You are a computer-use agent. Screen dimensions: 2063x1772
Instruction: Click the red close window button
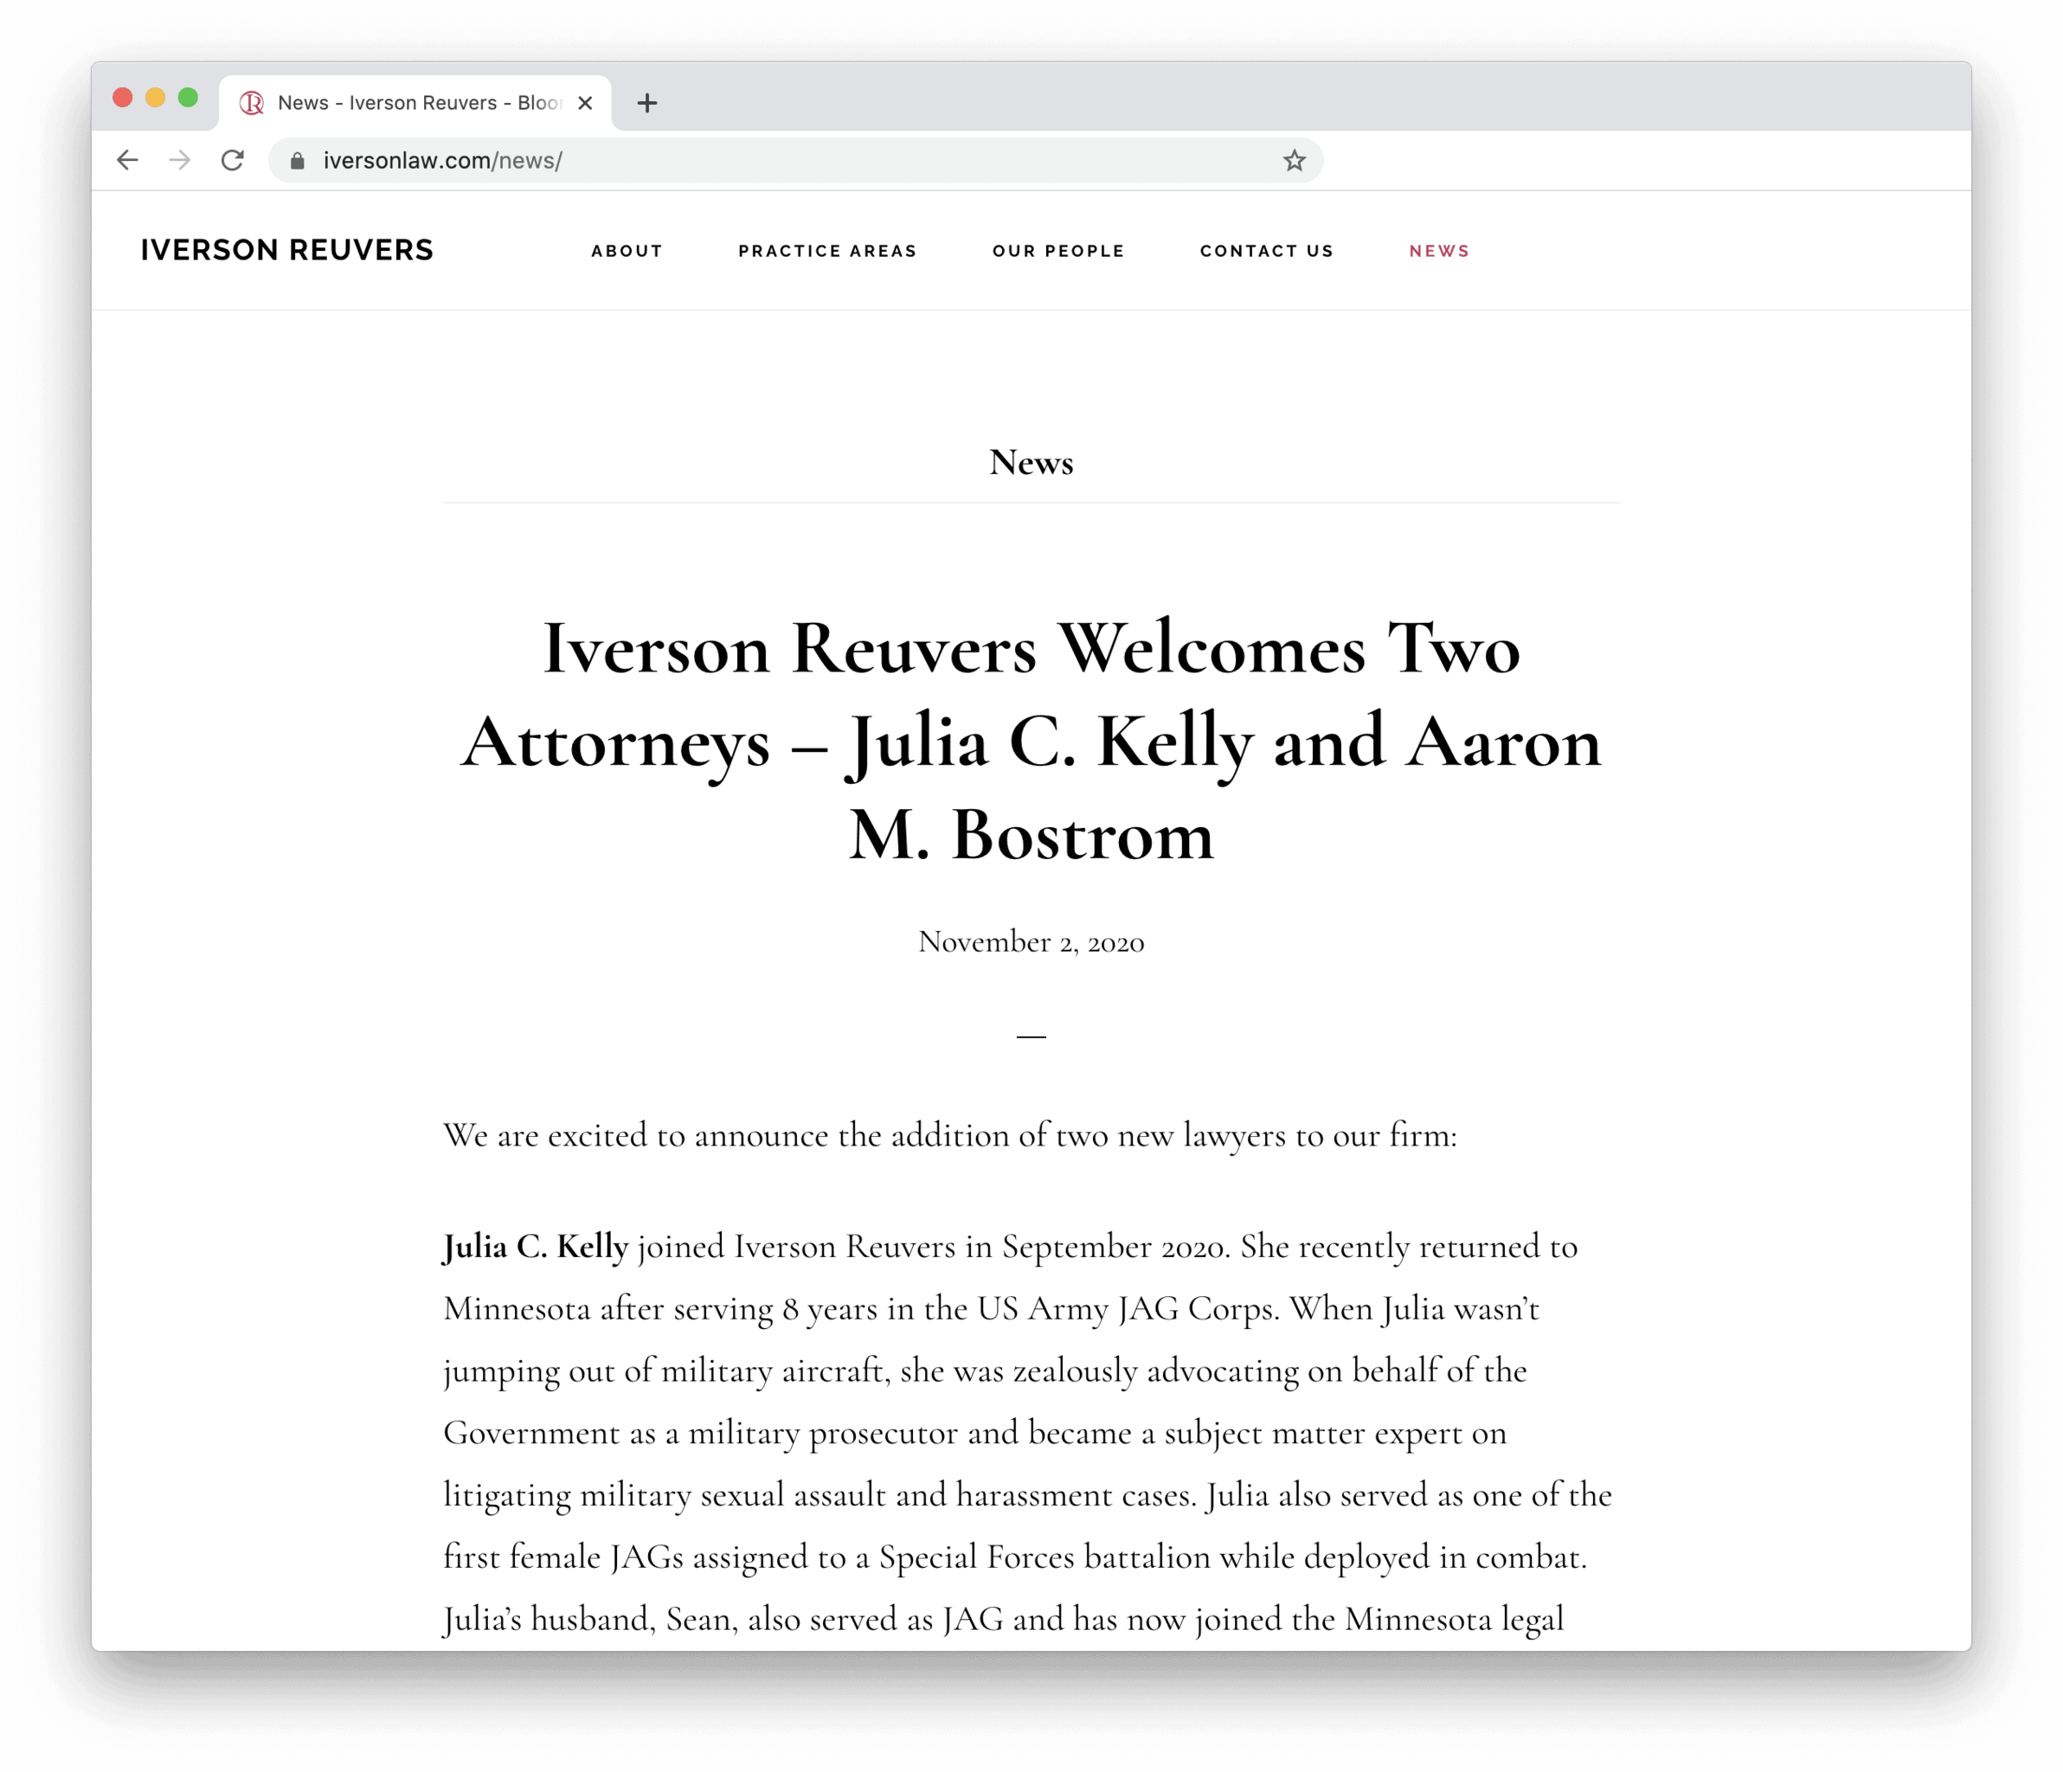123,98
